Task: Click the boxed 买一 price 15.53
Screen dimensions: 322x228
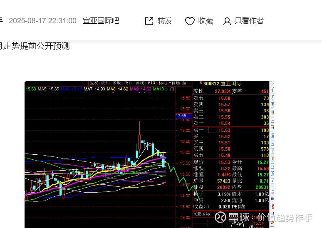Action: point(220,130)
